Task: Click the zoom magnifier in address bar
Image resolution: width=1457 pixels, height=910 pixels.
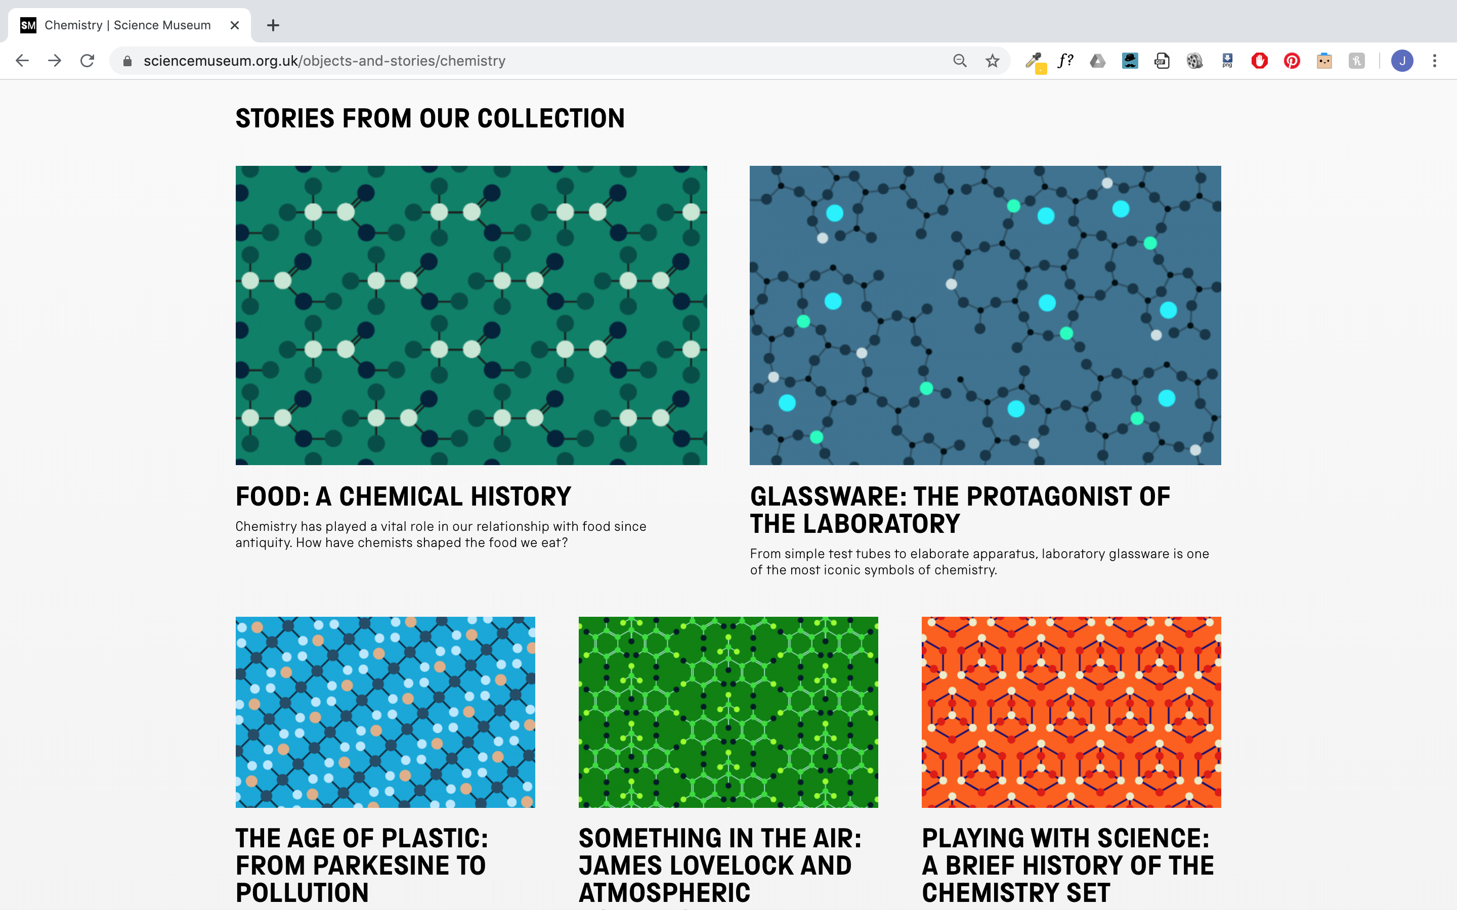Action: (x=960, y=61)
